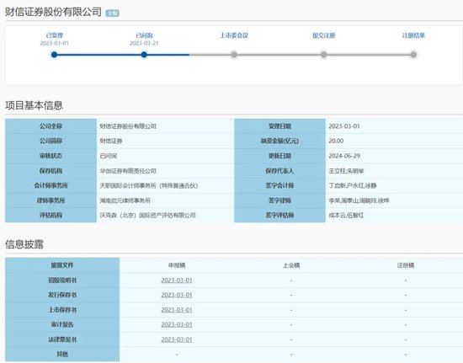Click the small badge beside the company title
The height and width of the screenshot is (363, 463).
click(x=112, y=13)
